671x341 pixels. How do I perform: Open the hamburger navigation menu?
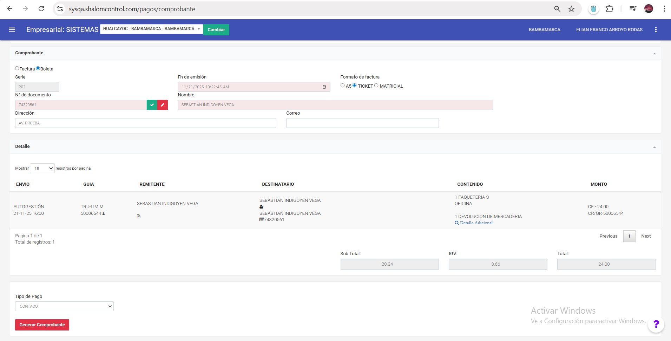coord(12,30)
